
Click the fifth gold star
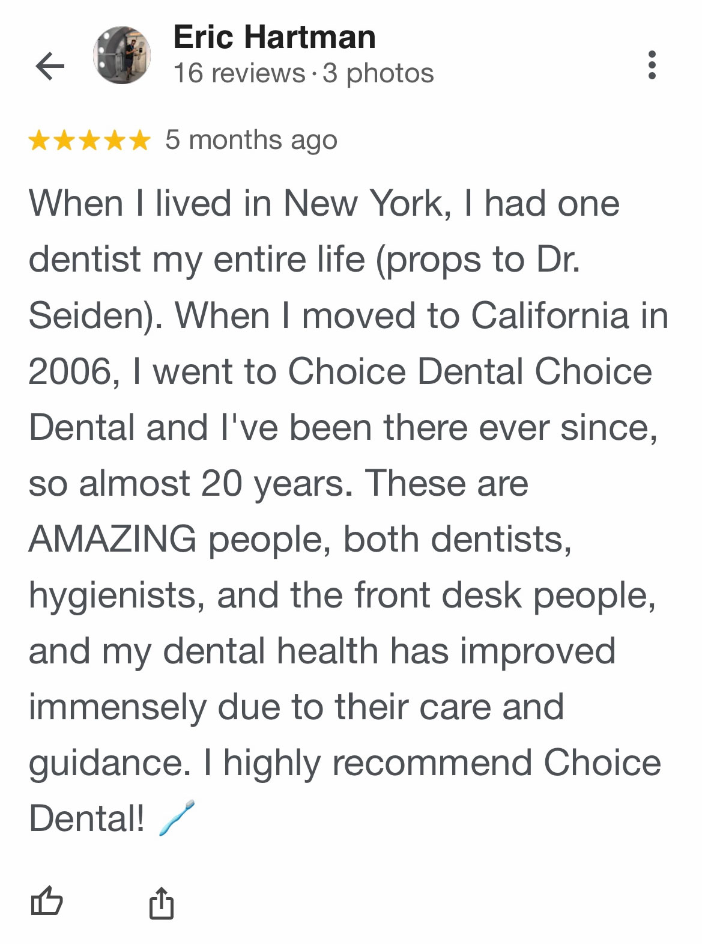click(x=139, y=141)
